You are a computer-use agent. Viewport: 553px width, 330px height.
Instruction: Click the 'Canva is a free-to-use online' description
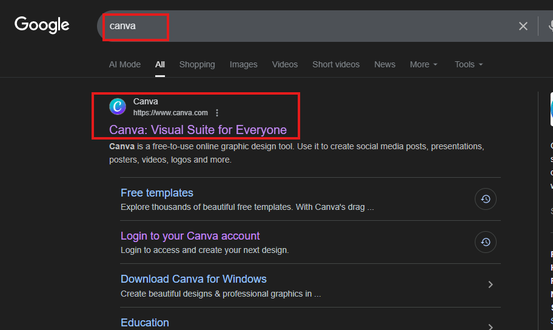297,153
